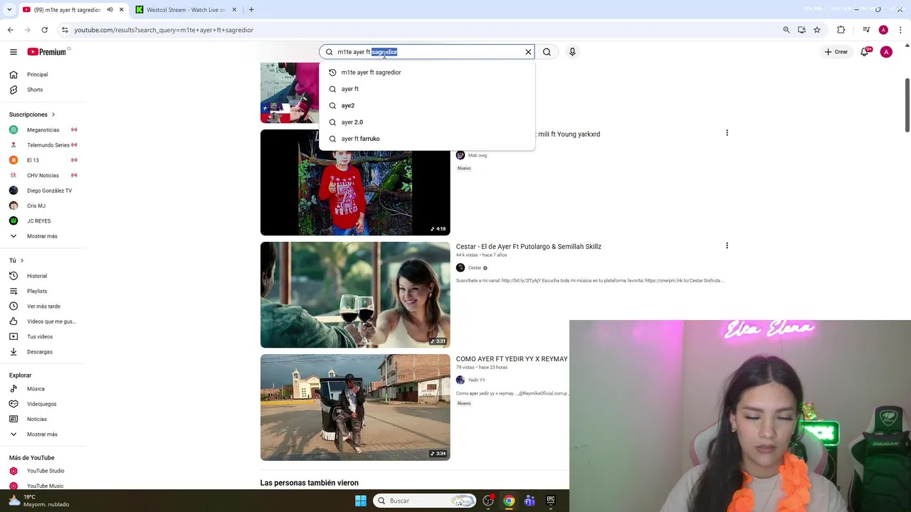Screen dimensions: 911x512
Task: Open the Crear upload menu
Action: 836,52
